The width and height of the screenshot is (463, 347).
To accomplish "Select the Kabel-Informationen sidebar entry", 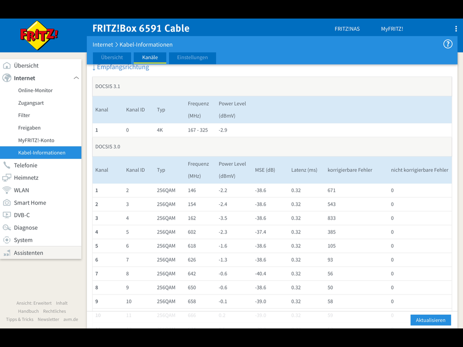I will point(42,152).
